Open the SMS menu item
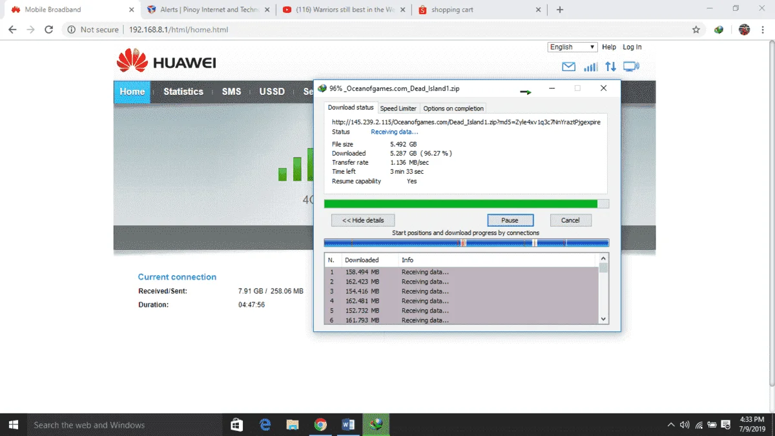 click(231, 92)
